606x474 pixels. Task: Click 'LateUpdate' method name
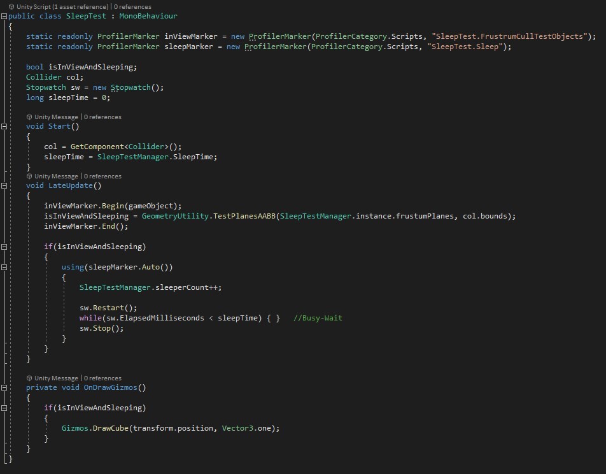pos(70,185)
